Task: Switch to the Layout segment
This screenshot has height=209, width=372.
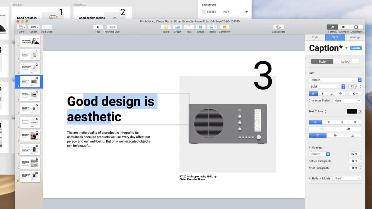Action: [x=346, y=62]
